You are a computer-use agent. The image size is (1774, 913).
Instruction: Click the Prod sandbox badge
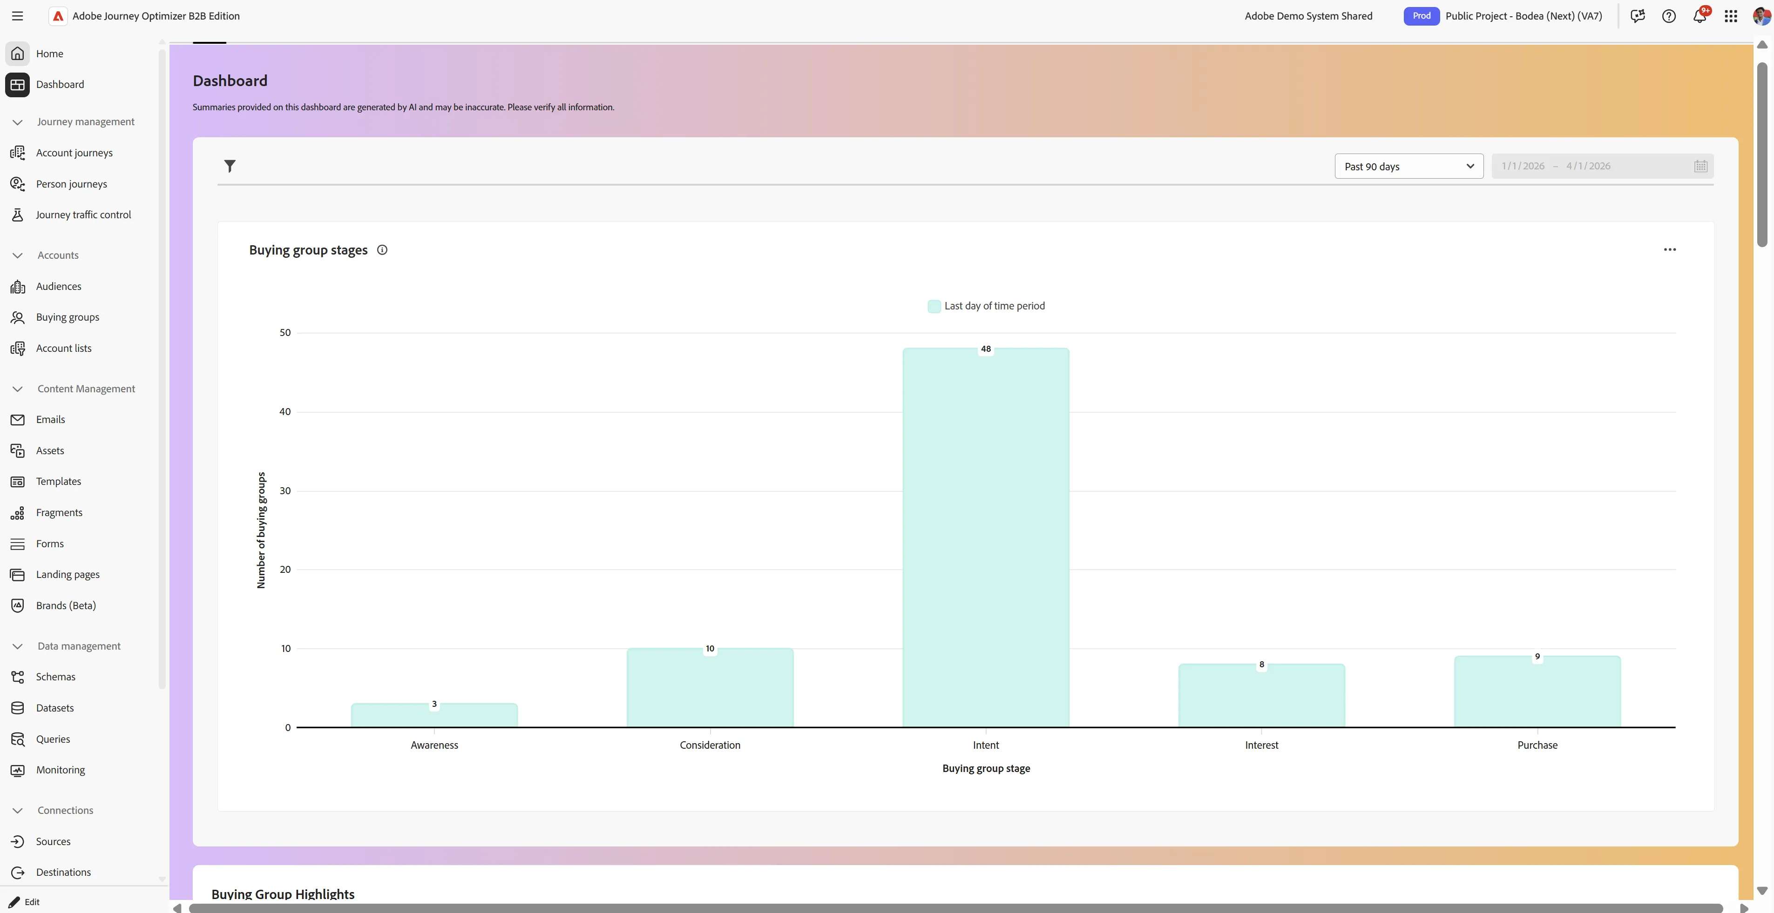1422,16
